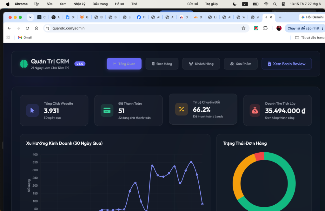The height and width of the screenshot is (211, 325).
Task: Open Chrome's three-dot menu
Action: point(322,28)
